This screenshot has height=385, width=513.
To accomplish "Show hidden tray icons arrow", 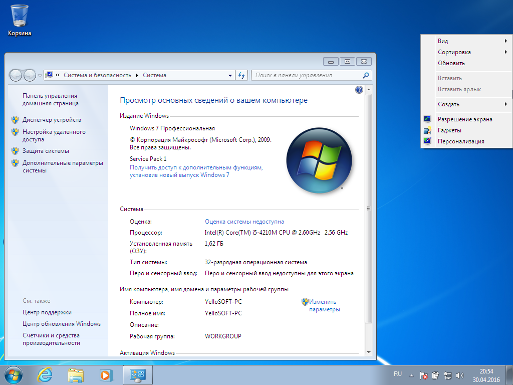I will (x=411, y=376).
